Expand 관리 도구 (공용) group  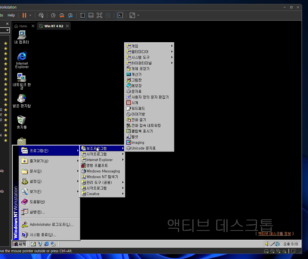(102, 182)
